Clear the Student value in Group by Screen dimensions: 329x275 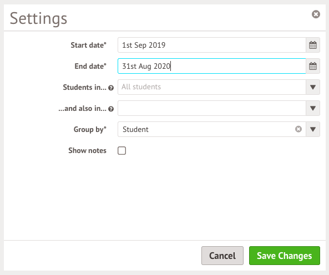(298, 129)
